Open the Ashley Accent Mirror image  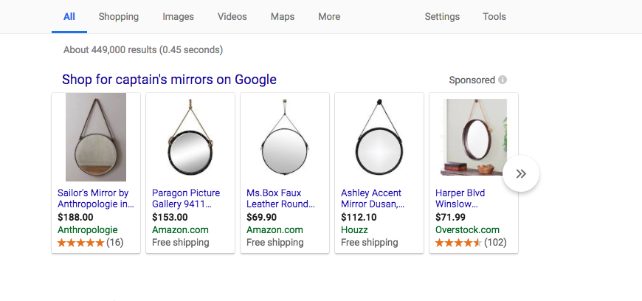(x=379, y=137)
